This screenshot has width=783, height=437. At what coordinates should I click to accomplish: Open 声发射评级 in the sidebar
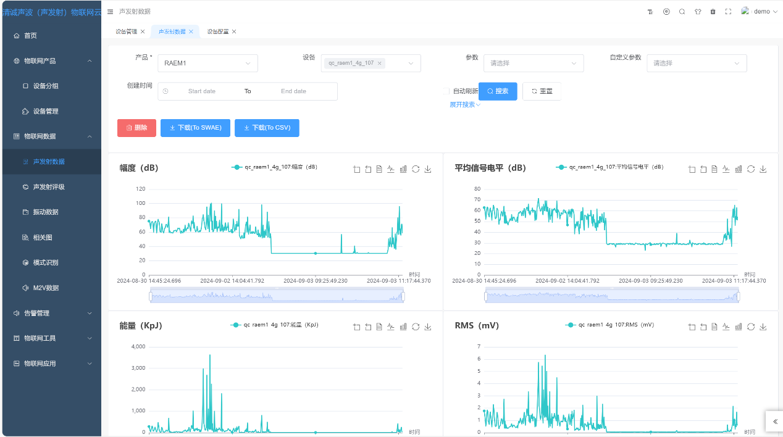click(x=49, y=187)
